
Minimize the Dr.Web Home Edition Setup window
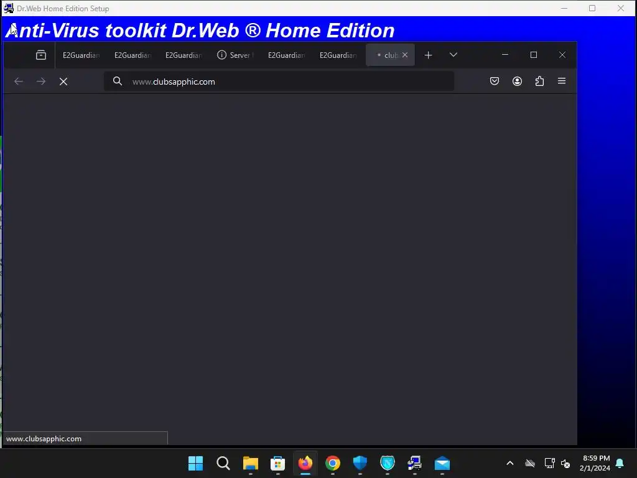(x=564, y=8)
